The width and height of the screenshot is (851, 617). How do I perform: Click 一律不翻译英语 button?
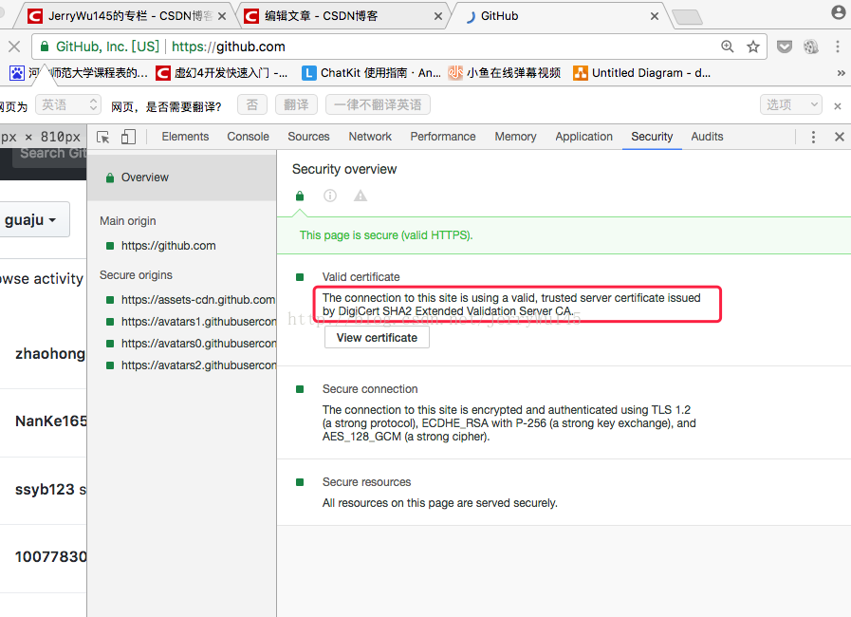[x=378, y=104]
